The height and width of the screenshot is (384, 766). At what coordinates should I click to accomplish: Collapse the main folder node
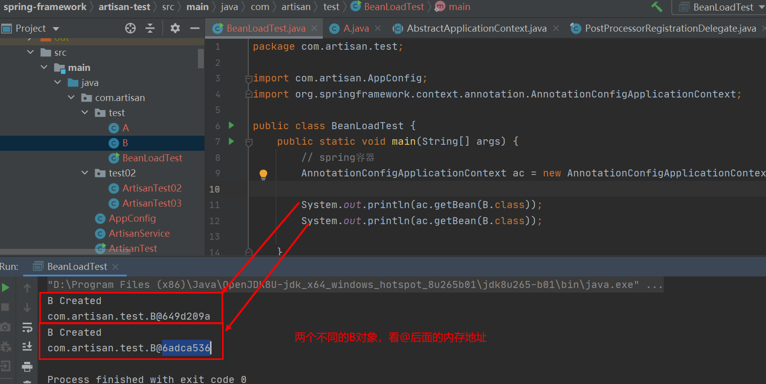(44, 67)
